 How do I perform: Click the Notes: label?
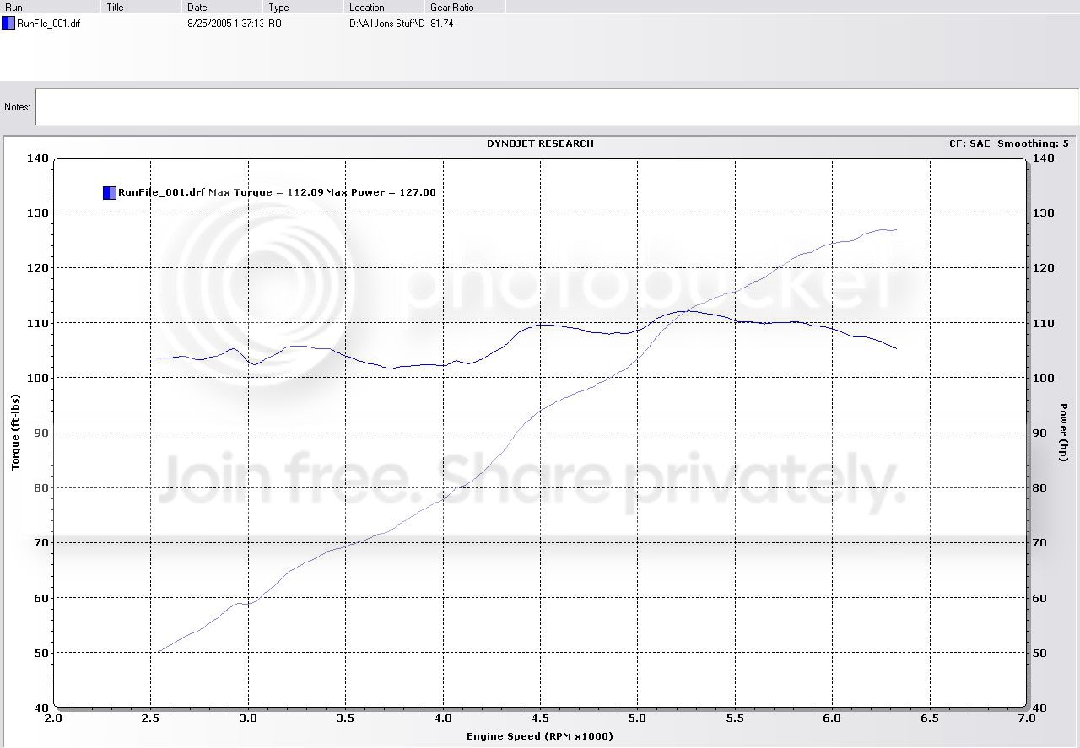[17, 107]
